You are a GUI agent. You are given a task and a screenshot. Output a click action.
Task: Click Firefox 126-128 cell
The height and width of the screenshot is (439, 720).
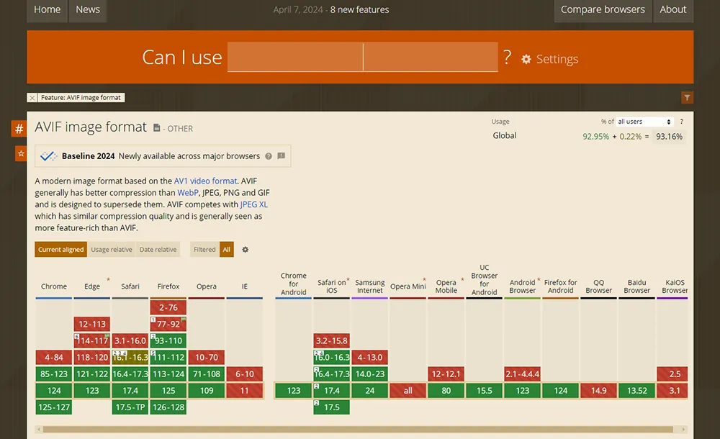pyautogui.click(x=168, y=407)
